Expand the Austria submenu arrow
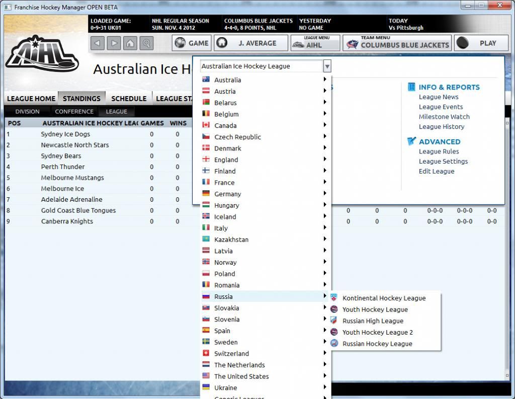 [x=324, y=91]
